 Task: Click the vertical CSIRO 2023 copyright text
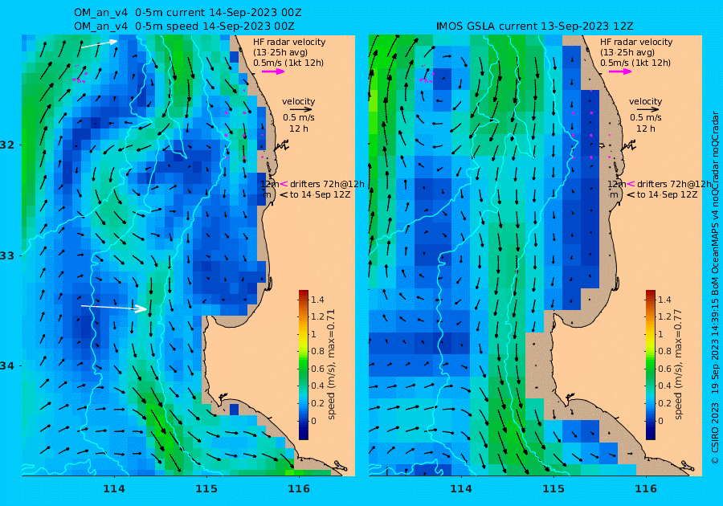tap(715, 288)
